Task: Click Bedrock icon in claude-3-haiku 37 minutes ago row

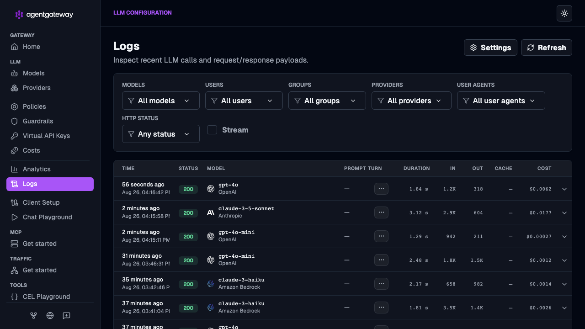Action: coord(211,308)
